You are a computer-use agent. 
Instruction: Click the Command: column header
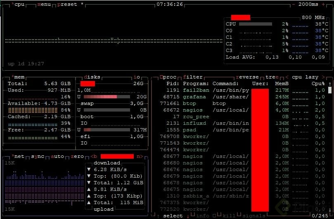(225, 83)
